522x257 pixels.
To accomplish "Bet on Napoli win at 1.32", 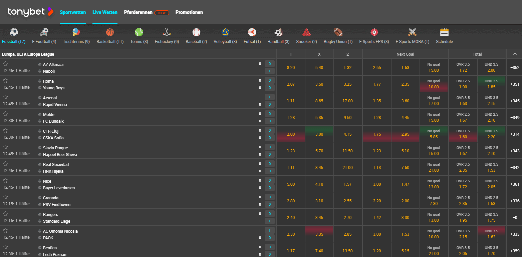I will click(x=347, y=67).
